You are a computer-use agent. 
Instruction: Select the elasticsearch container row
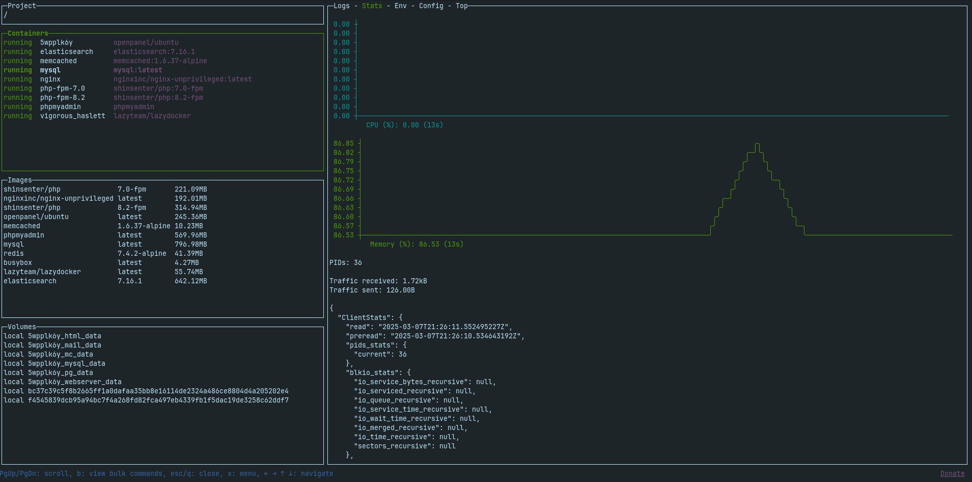(x=162, y=51)
